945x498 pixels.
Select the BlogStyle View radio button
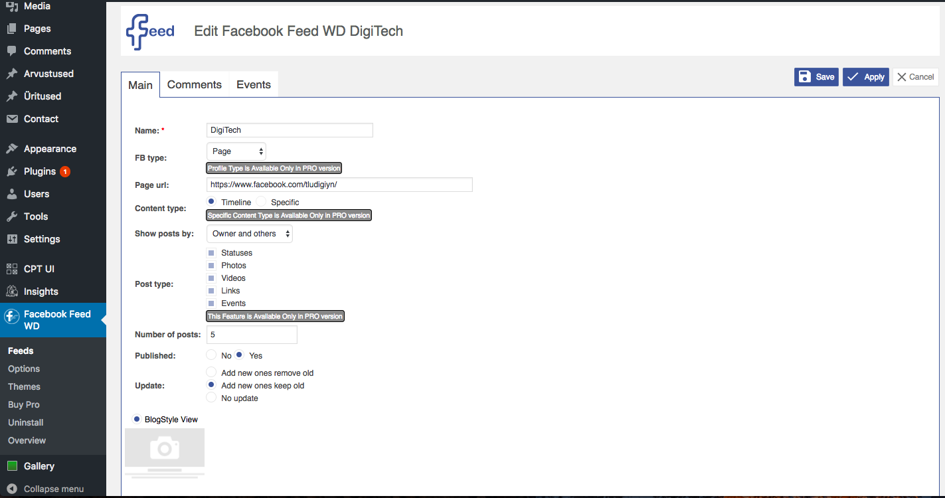coord(137,419)
